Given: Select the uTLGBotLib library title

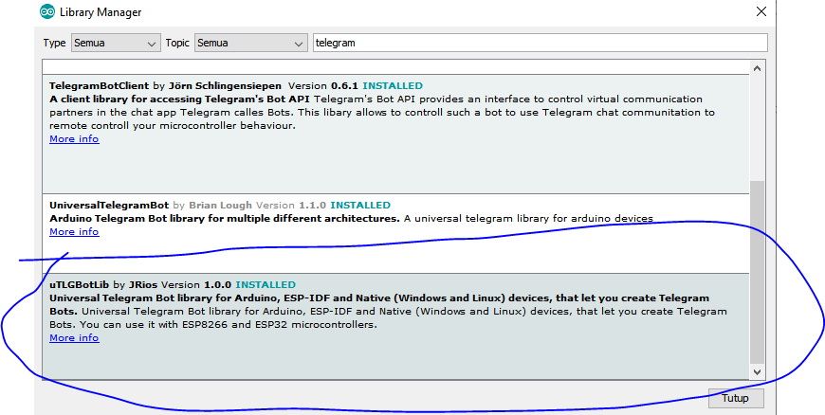Looking at the screenshot, I should coord(80,284).
